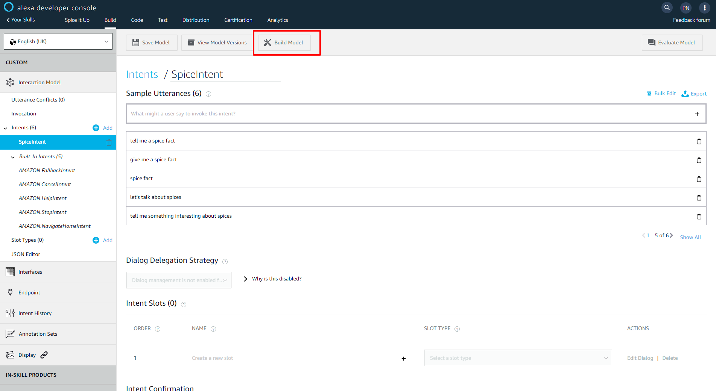The width and height of the screenshot is (716, 391).
Task: Delete utterance 'let's talk about spices'
Action: [699, 198]
